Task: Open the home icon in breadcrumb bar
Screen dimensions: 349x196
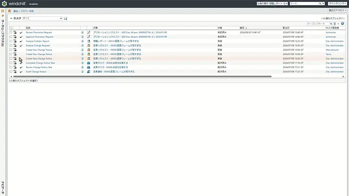Action: 9,10
